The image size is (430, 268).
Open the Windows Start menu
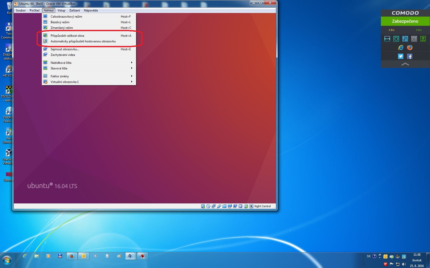7,261
